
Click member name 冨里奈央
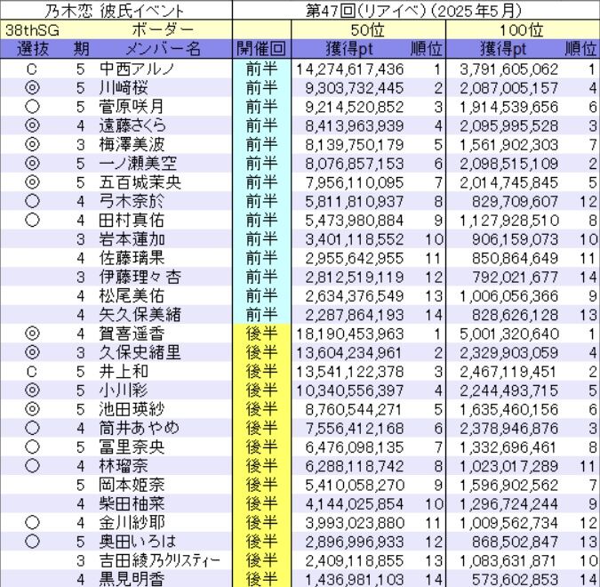132,446
